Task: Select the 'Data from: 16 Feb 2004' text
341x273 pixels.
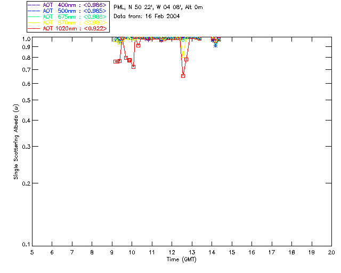Action: [x=147, y=17]
